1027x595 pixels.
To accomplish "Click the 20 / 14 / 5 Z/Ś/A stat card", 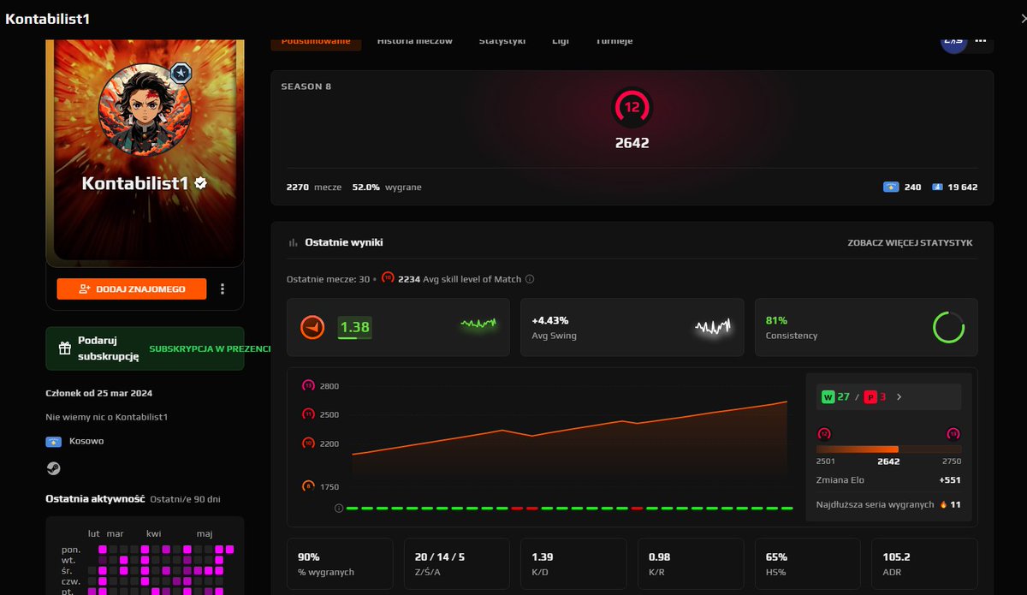I will pyautogui.click(x=455, y=564).
